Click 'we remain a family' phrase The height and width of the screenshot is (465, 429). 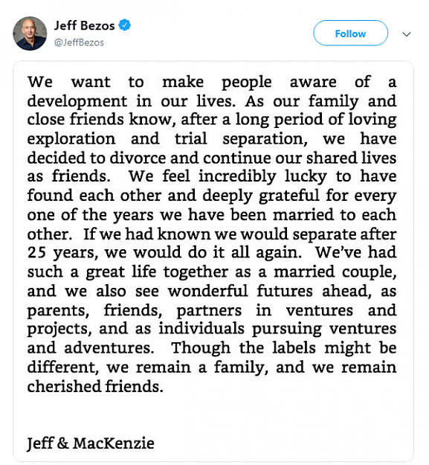tap(187, 368)
